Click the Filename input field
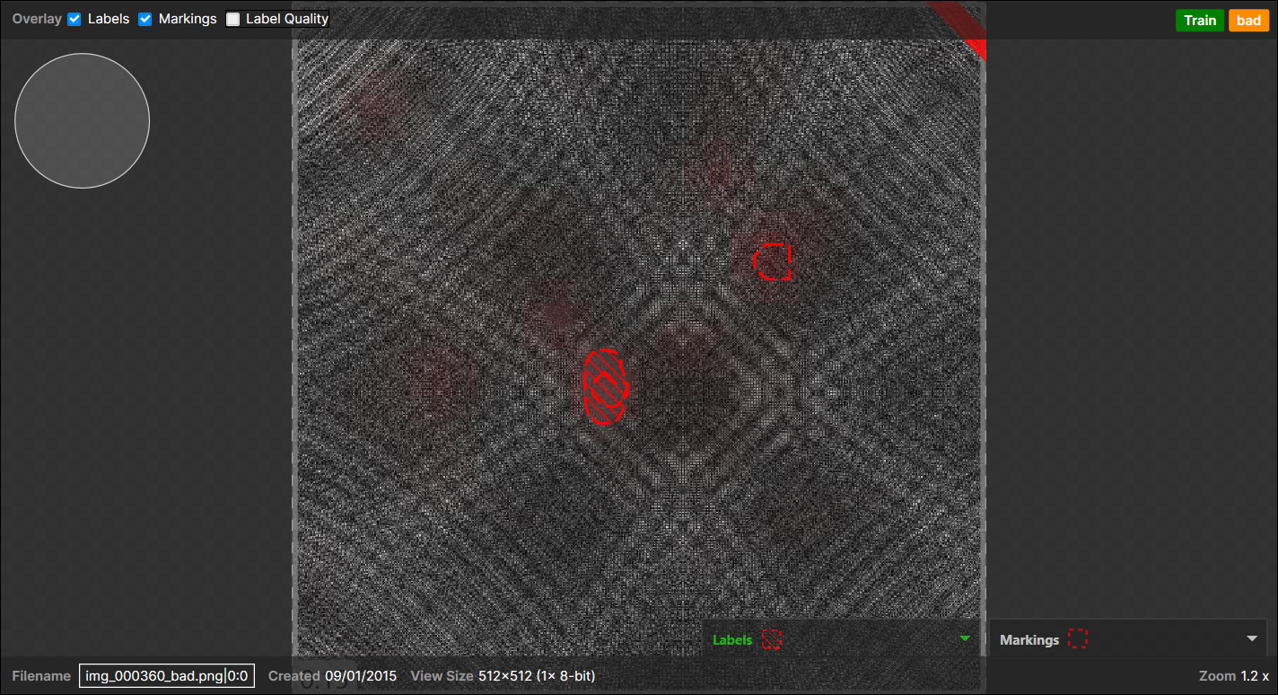 (x=166, y=676)
